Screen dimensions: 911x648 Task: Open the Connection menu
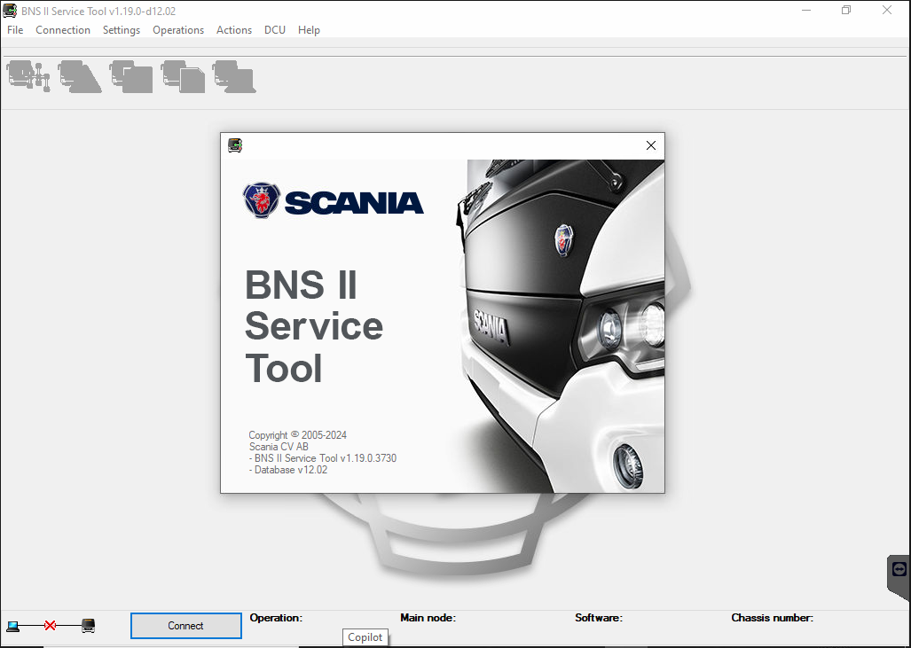(x=63, y=30)
